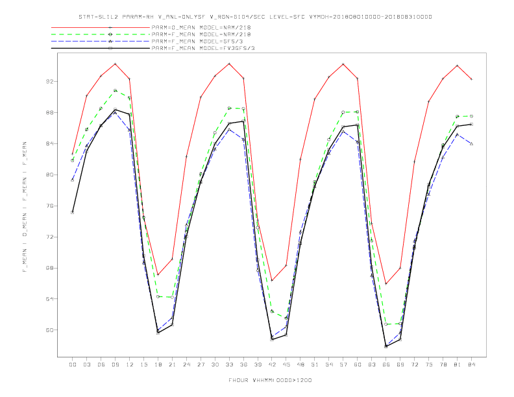Click x-axis forecast hour label 39
Viewport: 514px width, 397px height.
[258, 365]
